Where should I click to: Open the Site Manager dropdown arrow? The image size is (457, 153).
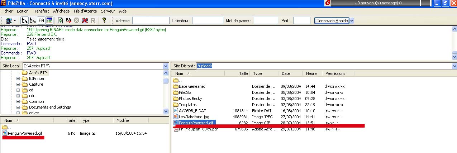click(15, 21)
